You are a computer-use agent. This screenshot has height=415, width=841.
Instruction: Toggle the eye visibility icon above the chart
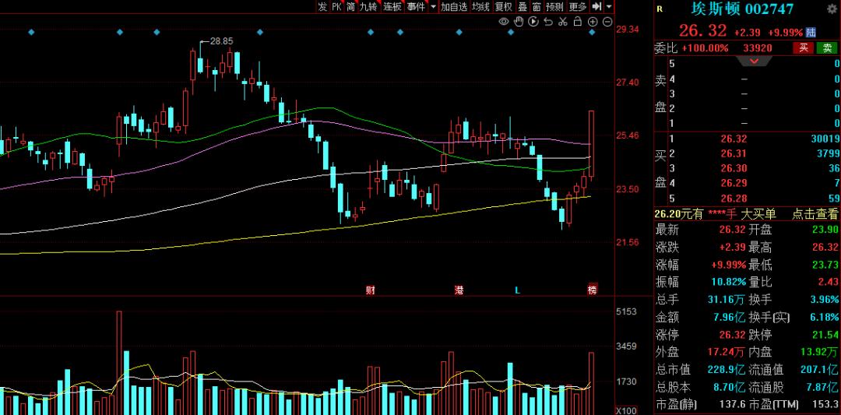coord(503,22)
